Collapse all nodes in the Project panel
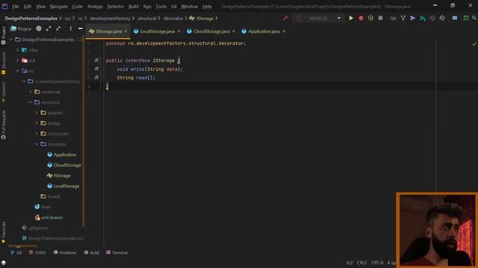 click(58, 28)
